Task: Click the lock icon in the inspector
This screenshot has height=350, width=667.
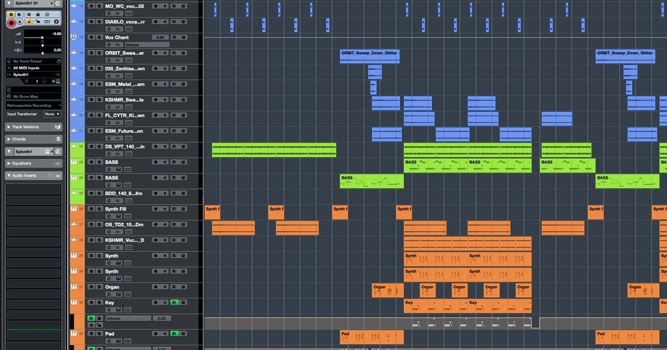Action: point(37,22)
